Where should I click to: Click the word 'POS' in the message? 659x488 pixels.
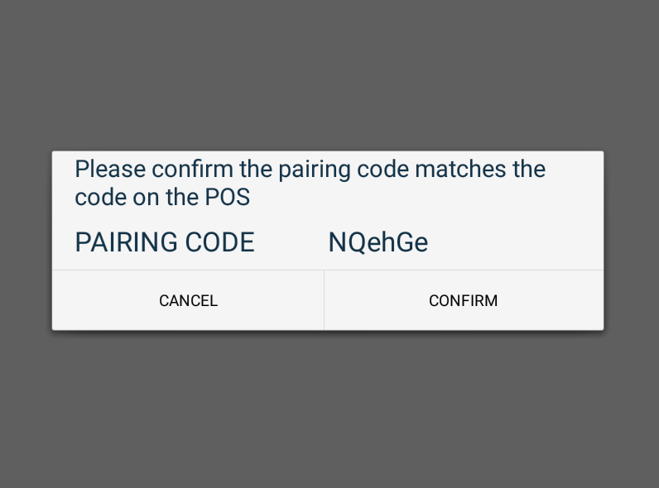(228, 197)
